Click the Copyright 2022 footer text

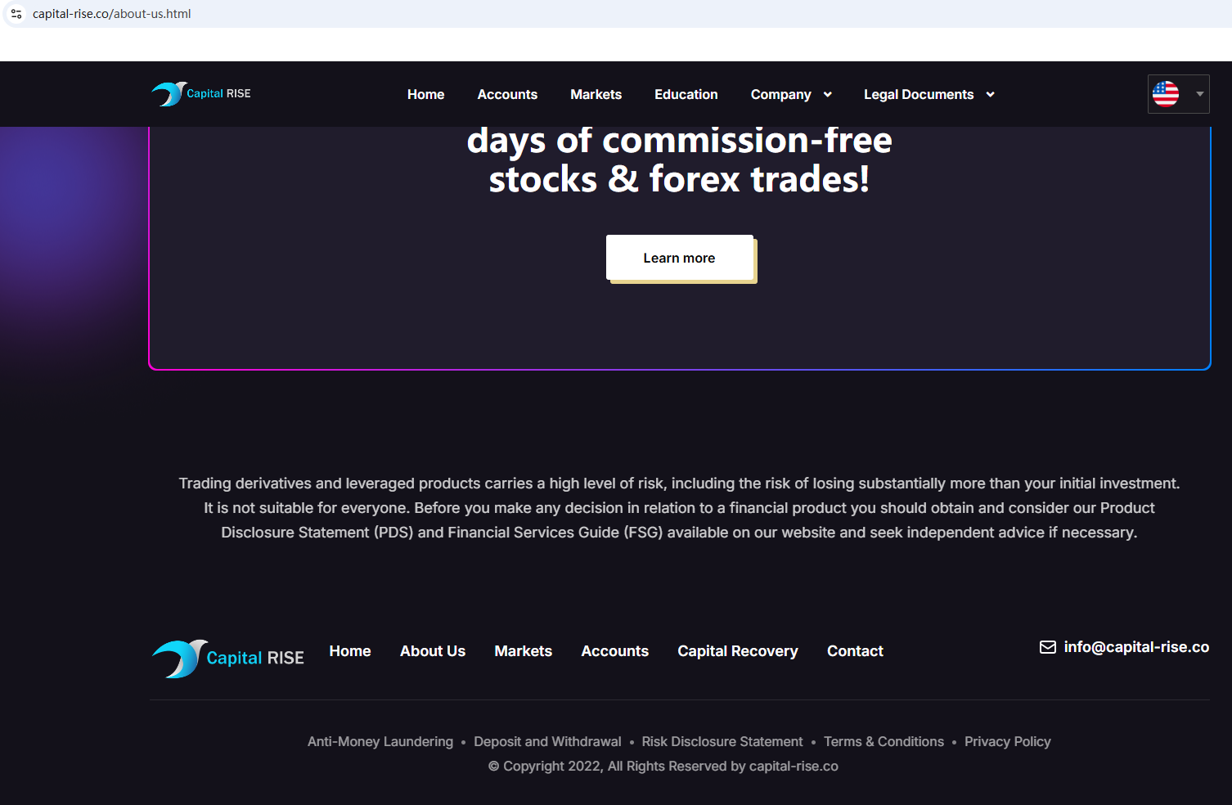663,767
